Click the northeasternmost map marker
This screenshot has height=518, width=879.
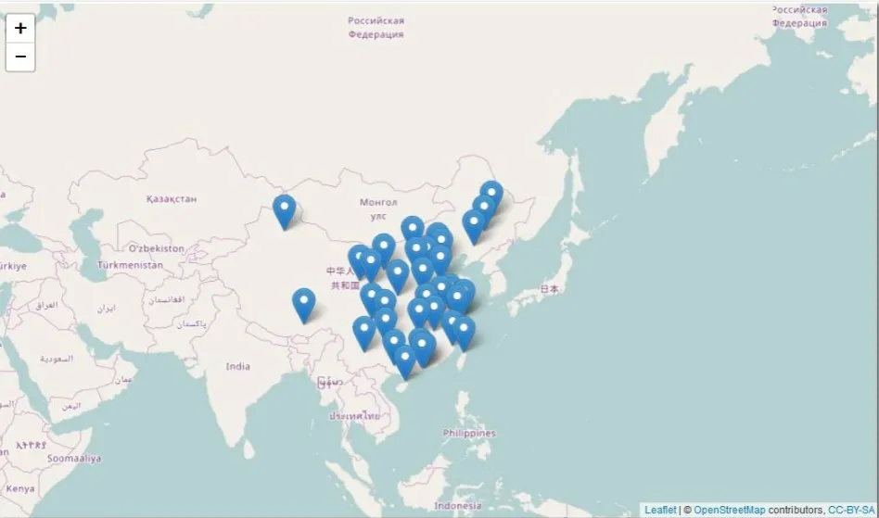pyautogui.click(x=491, y=195)
